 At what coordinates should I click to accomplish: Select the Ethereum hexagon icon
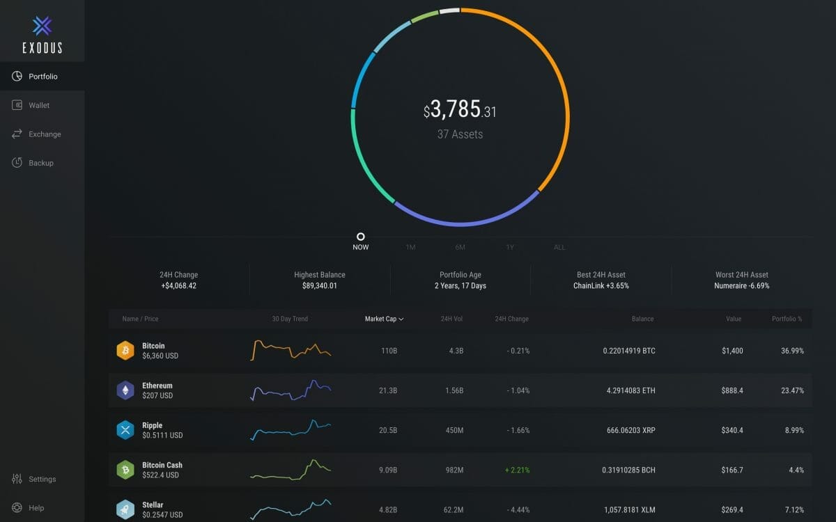pyautogui.click(x=125, y=390)
